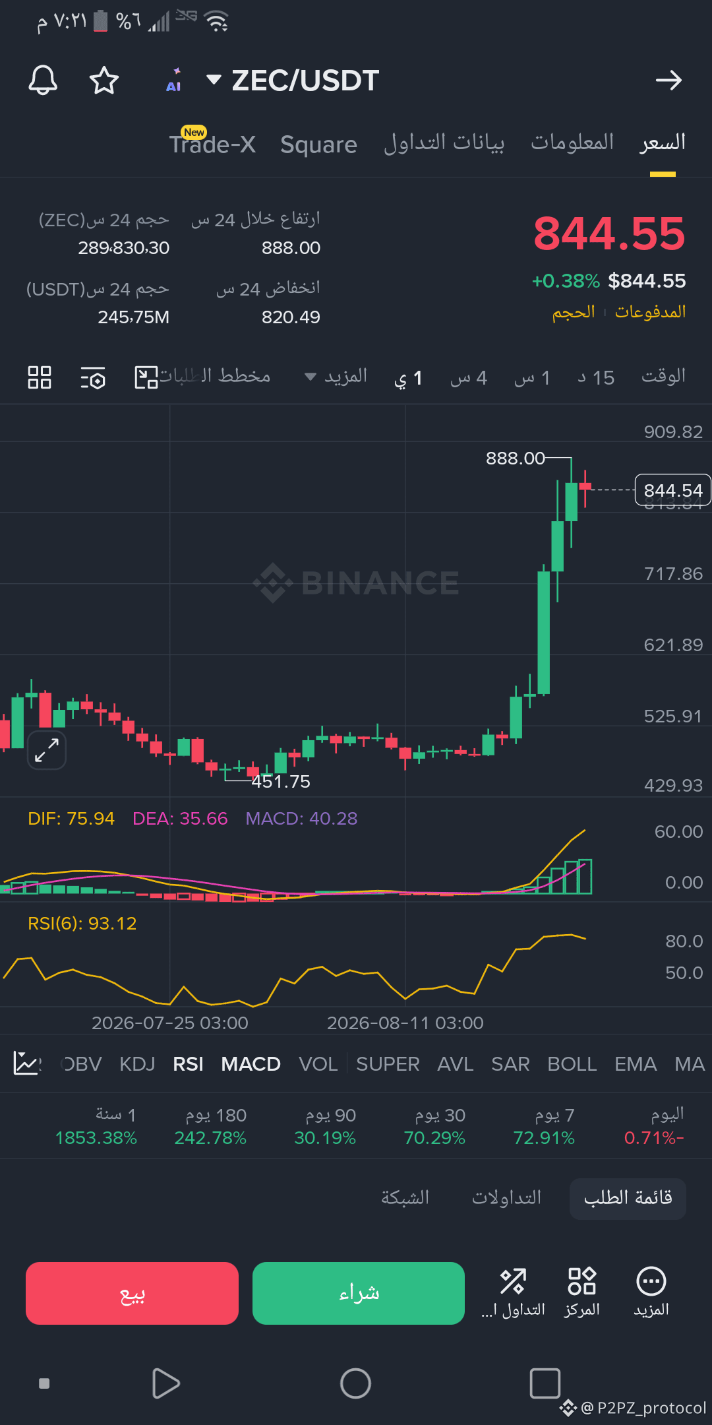The height and width of the screenshot is (1425, 712).
Task: Open the المزيد bottom menu
Action: (x=651, y=1292)
